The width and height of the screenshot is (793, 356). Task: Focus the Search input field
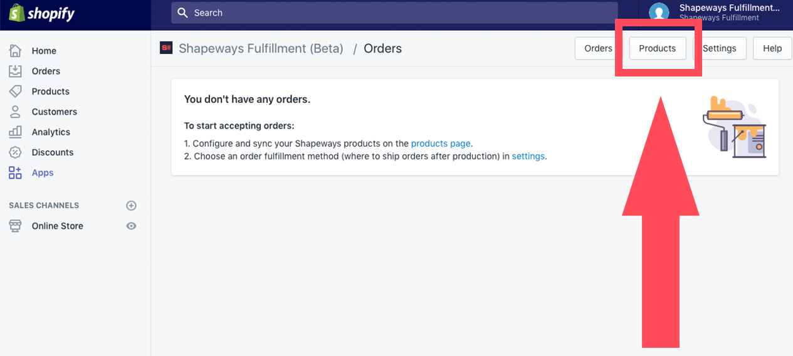pyautogui.click(x=394, y=13)
